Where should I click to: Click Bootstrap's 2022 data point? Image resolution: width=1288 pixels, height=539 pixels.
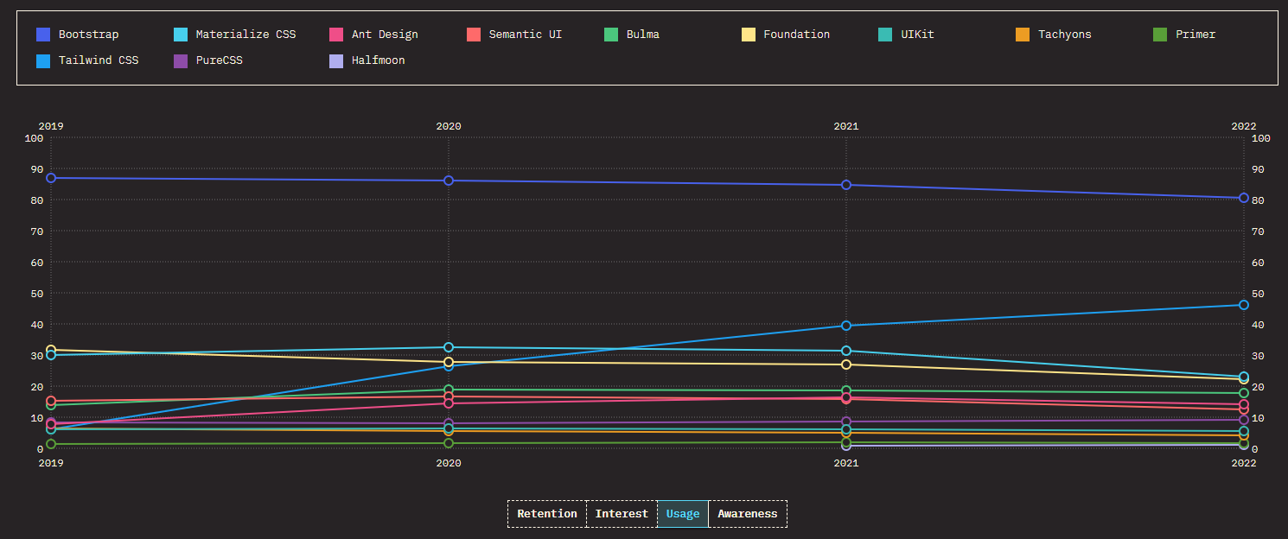coord(1244,198)
